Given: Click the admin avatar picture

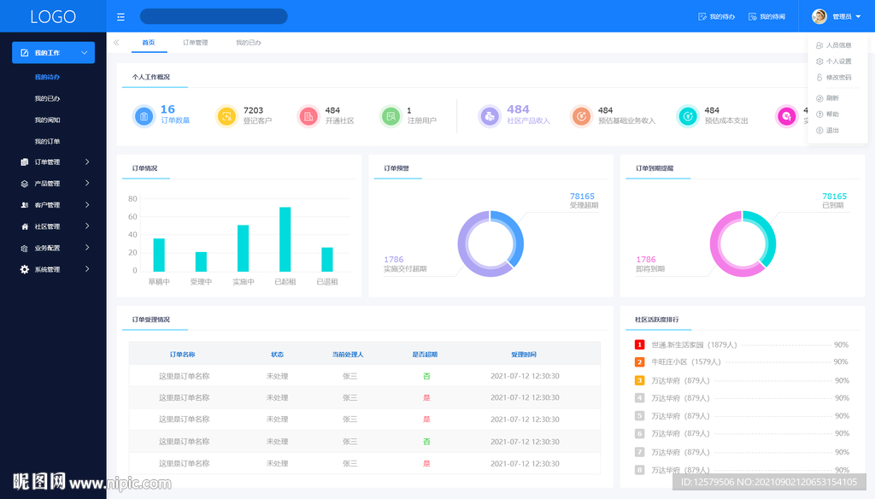Looking at the screenshot, I should coord(819,16).
